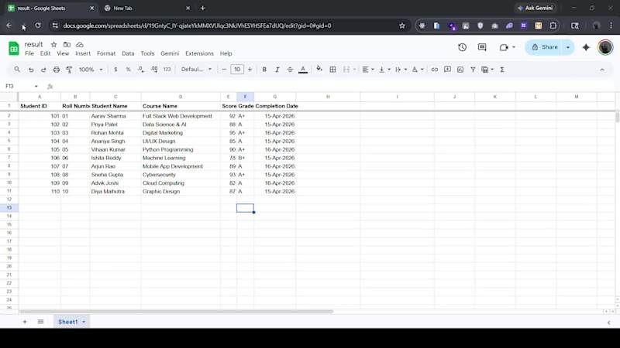The width and height of the screenshot is (620, 348).
Task: Open the File menu
Action: point(29,53)
